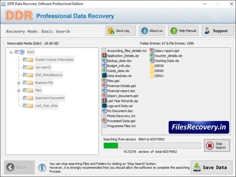Screen dimensions: 236x177
Task: Select Finances Details.ppt in the list
Action: tap(121, 86)
